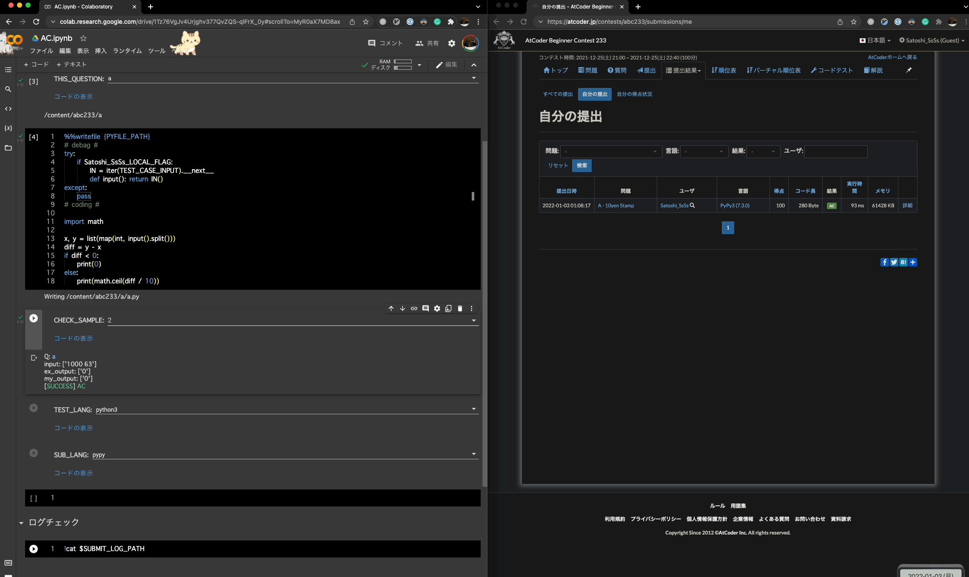Mirror cell in tab icon
The image size is (969, 577).
(x=448, y=308)
